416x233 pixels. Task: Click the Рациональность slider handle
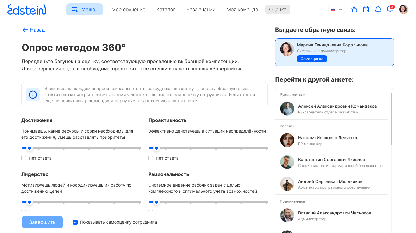[x=157, y=202]
